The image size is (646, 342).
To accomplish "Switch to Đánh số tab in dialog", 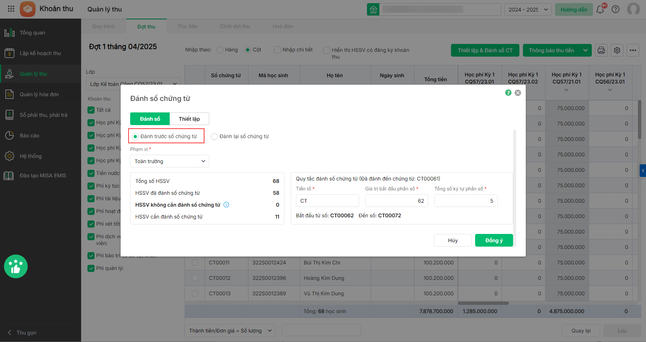I will point(150,119).
